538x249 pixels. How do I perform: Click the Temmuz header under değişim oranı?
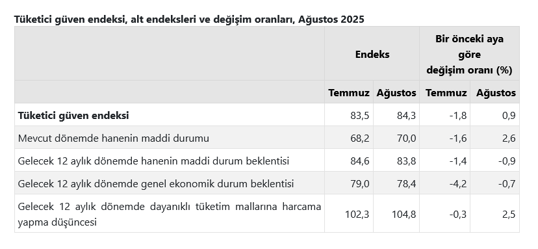click(x=446, y=92)
